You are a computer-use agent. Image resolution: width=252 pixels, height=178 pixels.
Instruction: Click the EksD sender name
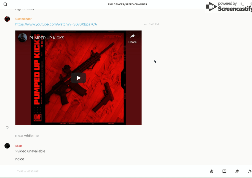coord(19,146)
